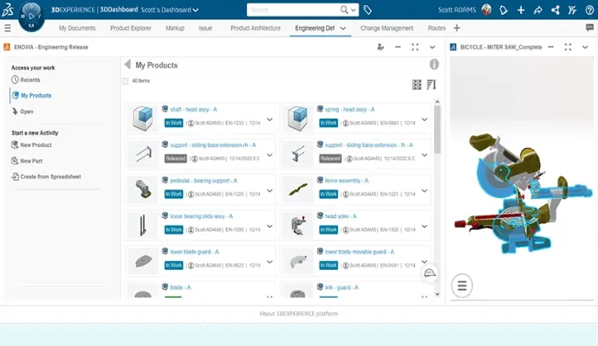Click the helmet icon near list bottom
The width and height of the screenshot is (598, 346).
tap(430, 273)
